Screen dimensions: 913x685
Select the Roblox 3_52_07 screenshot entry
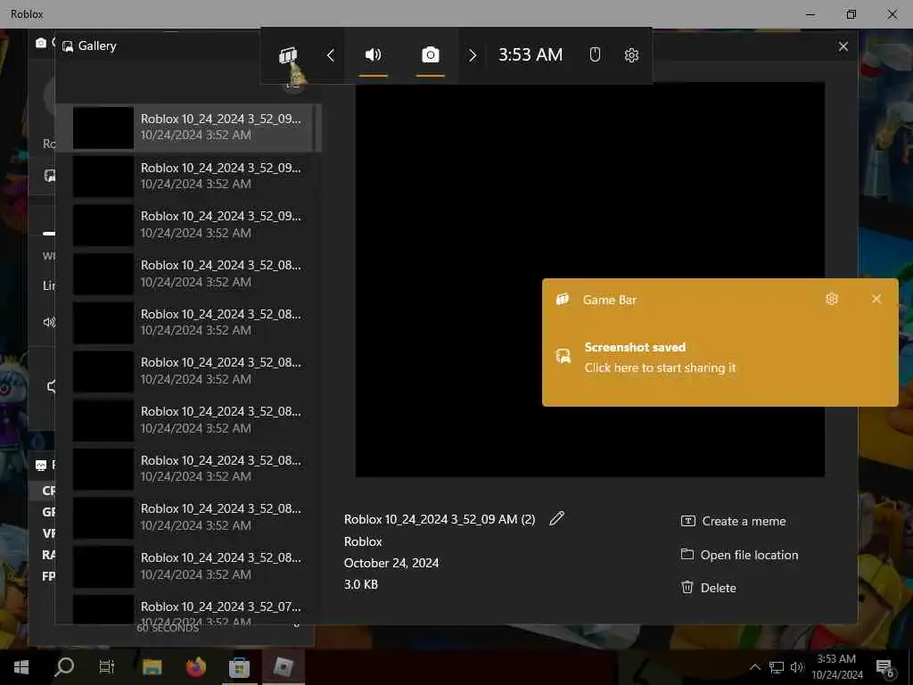190,609
